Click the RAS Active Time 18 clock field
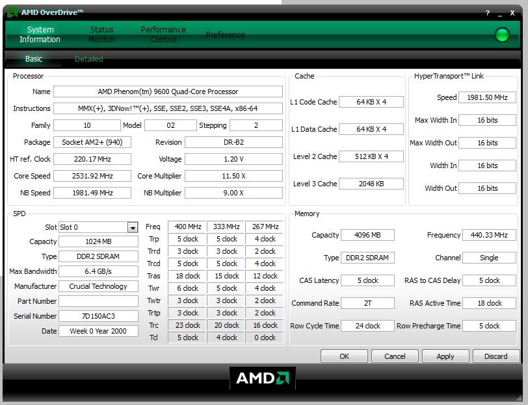 coord(489,303)
